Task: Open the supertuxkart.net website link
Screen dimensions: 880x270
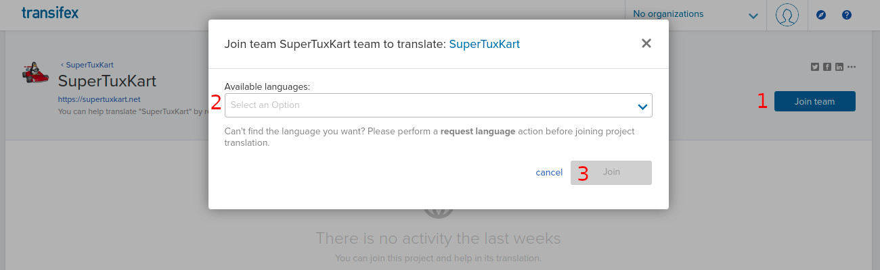Action: click(99, 99)
